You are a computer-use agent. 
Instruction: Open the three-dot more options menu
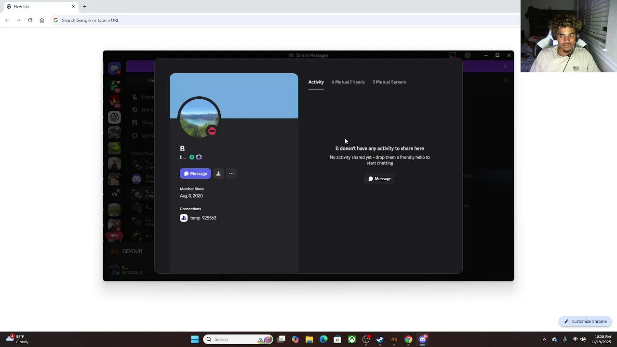pos(231,173)
